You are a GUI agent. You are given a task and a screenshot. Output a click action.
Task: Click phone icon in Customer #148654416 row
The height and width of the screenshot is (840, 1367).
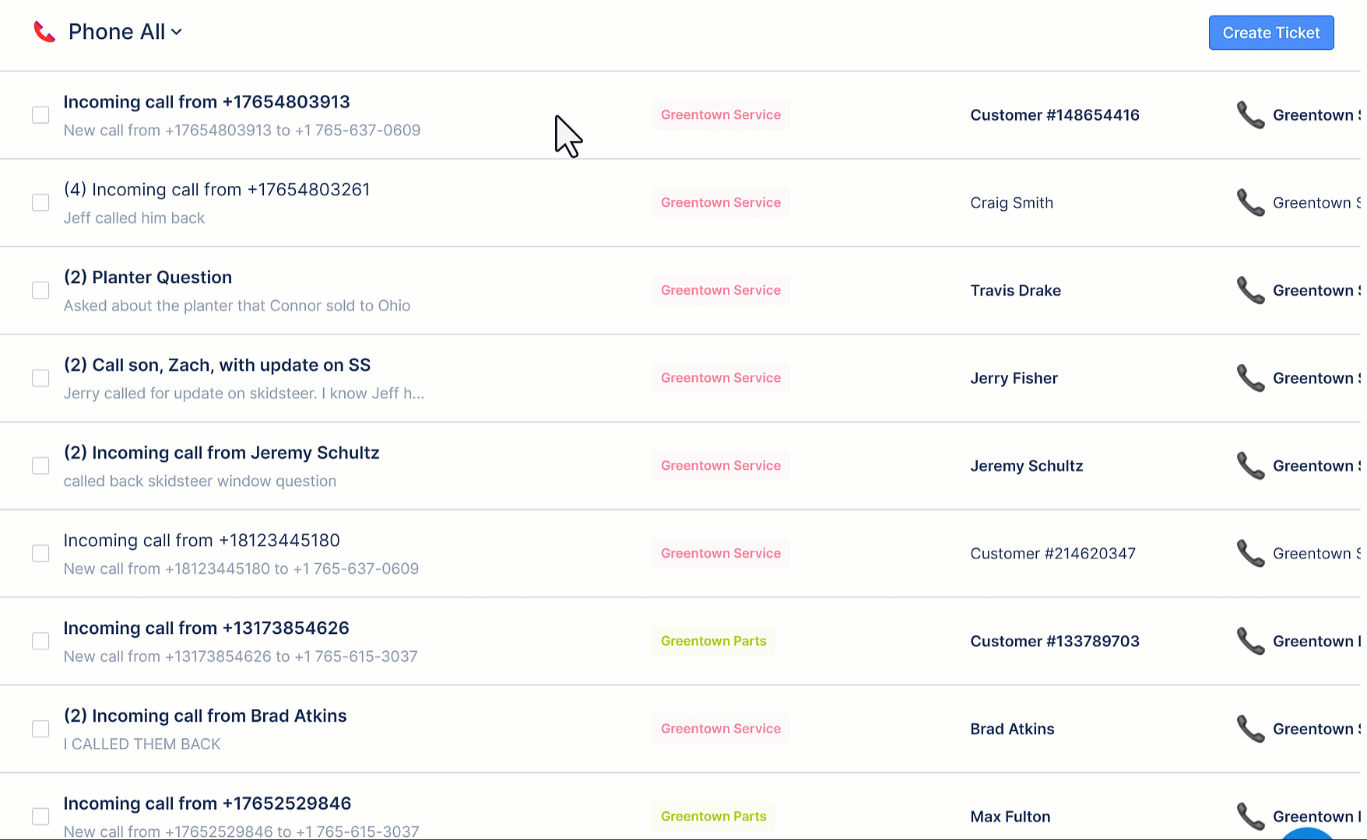pyautogui.click(x=1250, y=115)
